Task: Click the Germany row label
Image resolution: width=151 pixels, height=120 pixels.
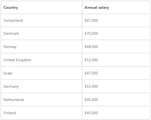Action: pos(11,86)
